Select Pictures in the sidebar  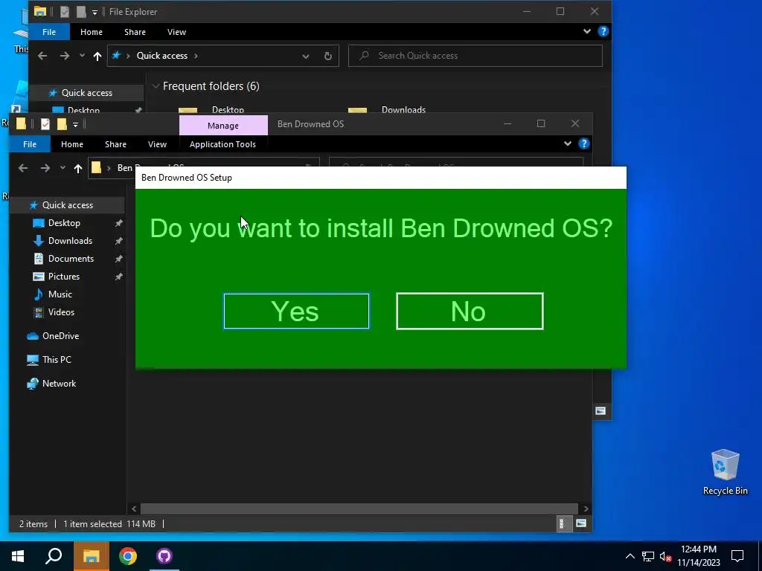(x=64, y=277)
